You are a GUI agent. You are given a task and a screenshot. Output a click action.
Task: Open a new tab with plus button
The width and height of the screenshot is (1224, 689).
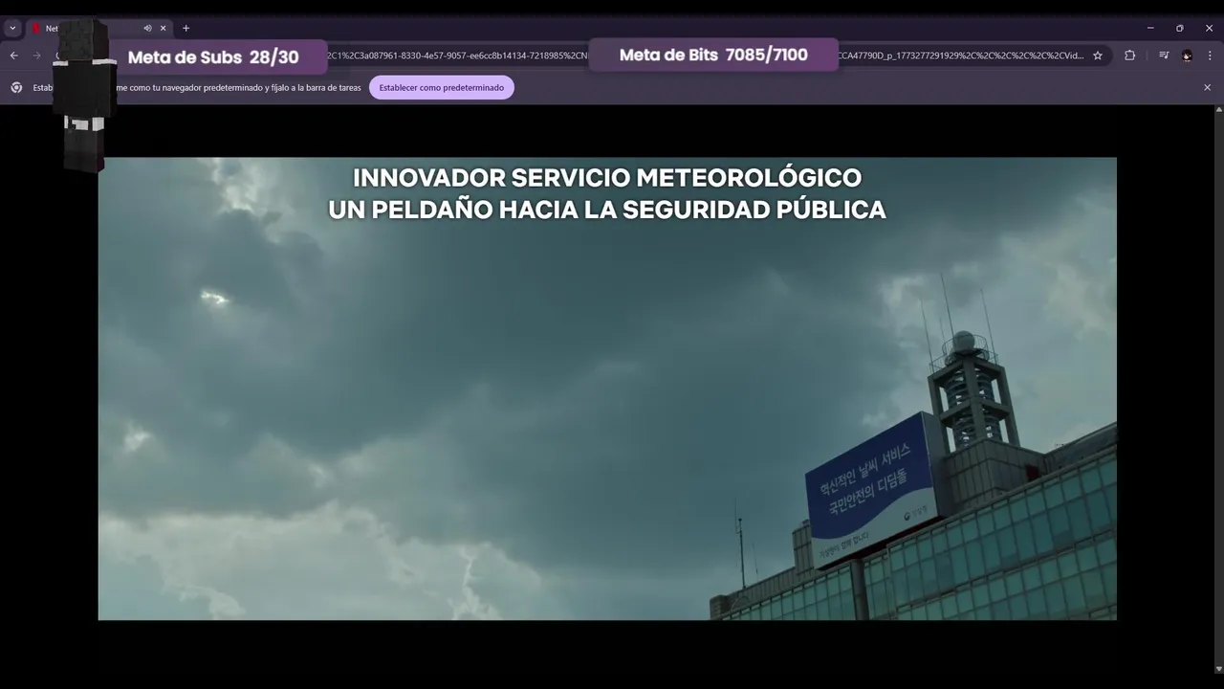click(186, 29)
